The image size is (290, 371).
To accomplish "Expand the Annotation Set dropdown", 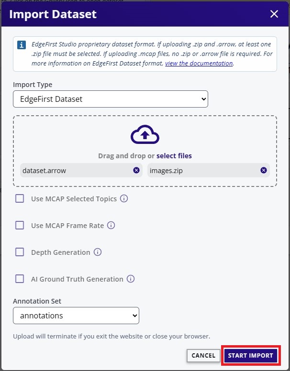I will (76, 316).
